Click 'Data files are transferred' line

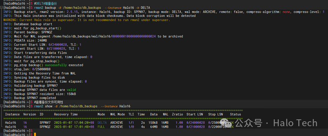click(x=48, y=57)
